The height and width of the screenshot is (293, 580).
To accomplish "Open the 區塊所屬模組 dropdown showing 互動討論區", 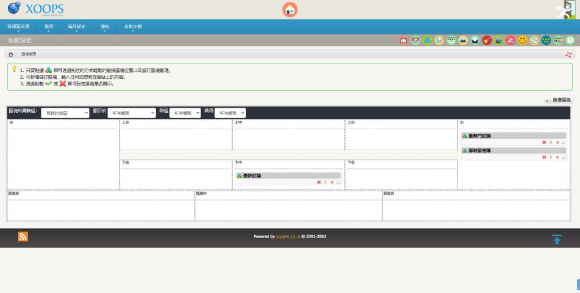I will coord(65,113).
